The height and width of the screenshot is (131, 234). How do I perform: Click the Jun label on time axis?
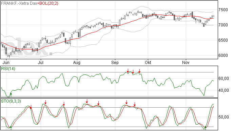coord(6,62)
